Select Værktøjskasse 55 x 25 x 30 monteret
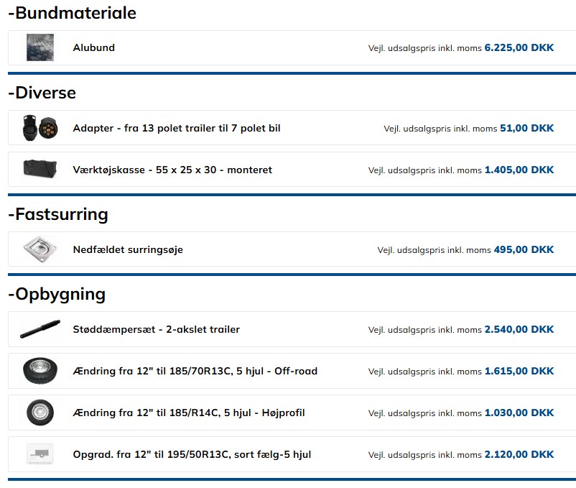This screenshot has width=576, height=488. [172, 170]
